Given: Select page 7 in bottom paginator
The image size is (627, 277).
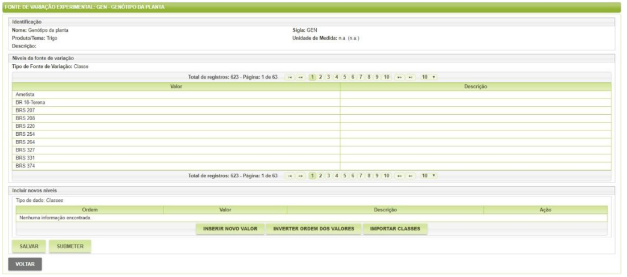Looking at the screenshot, I should [x=361, y=176].
